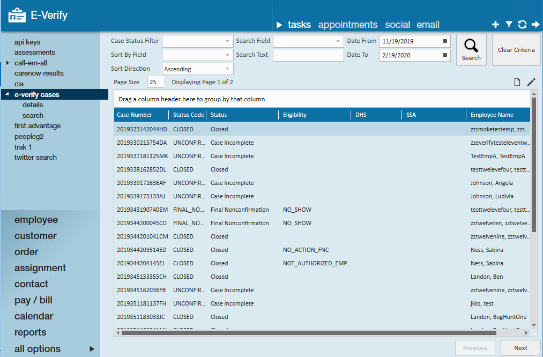Click the Search Text input field
Viewport: 543px width, 357px height.
(x=308, y=55)
